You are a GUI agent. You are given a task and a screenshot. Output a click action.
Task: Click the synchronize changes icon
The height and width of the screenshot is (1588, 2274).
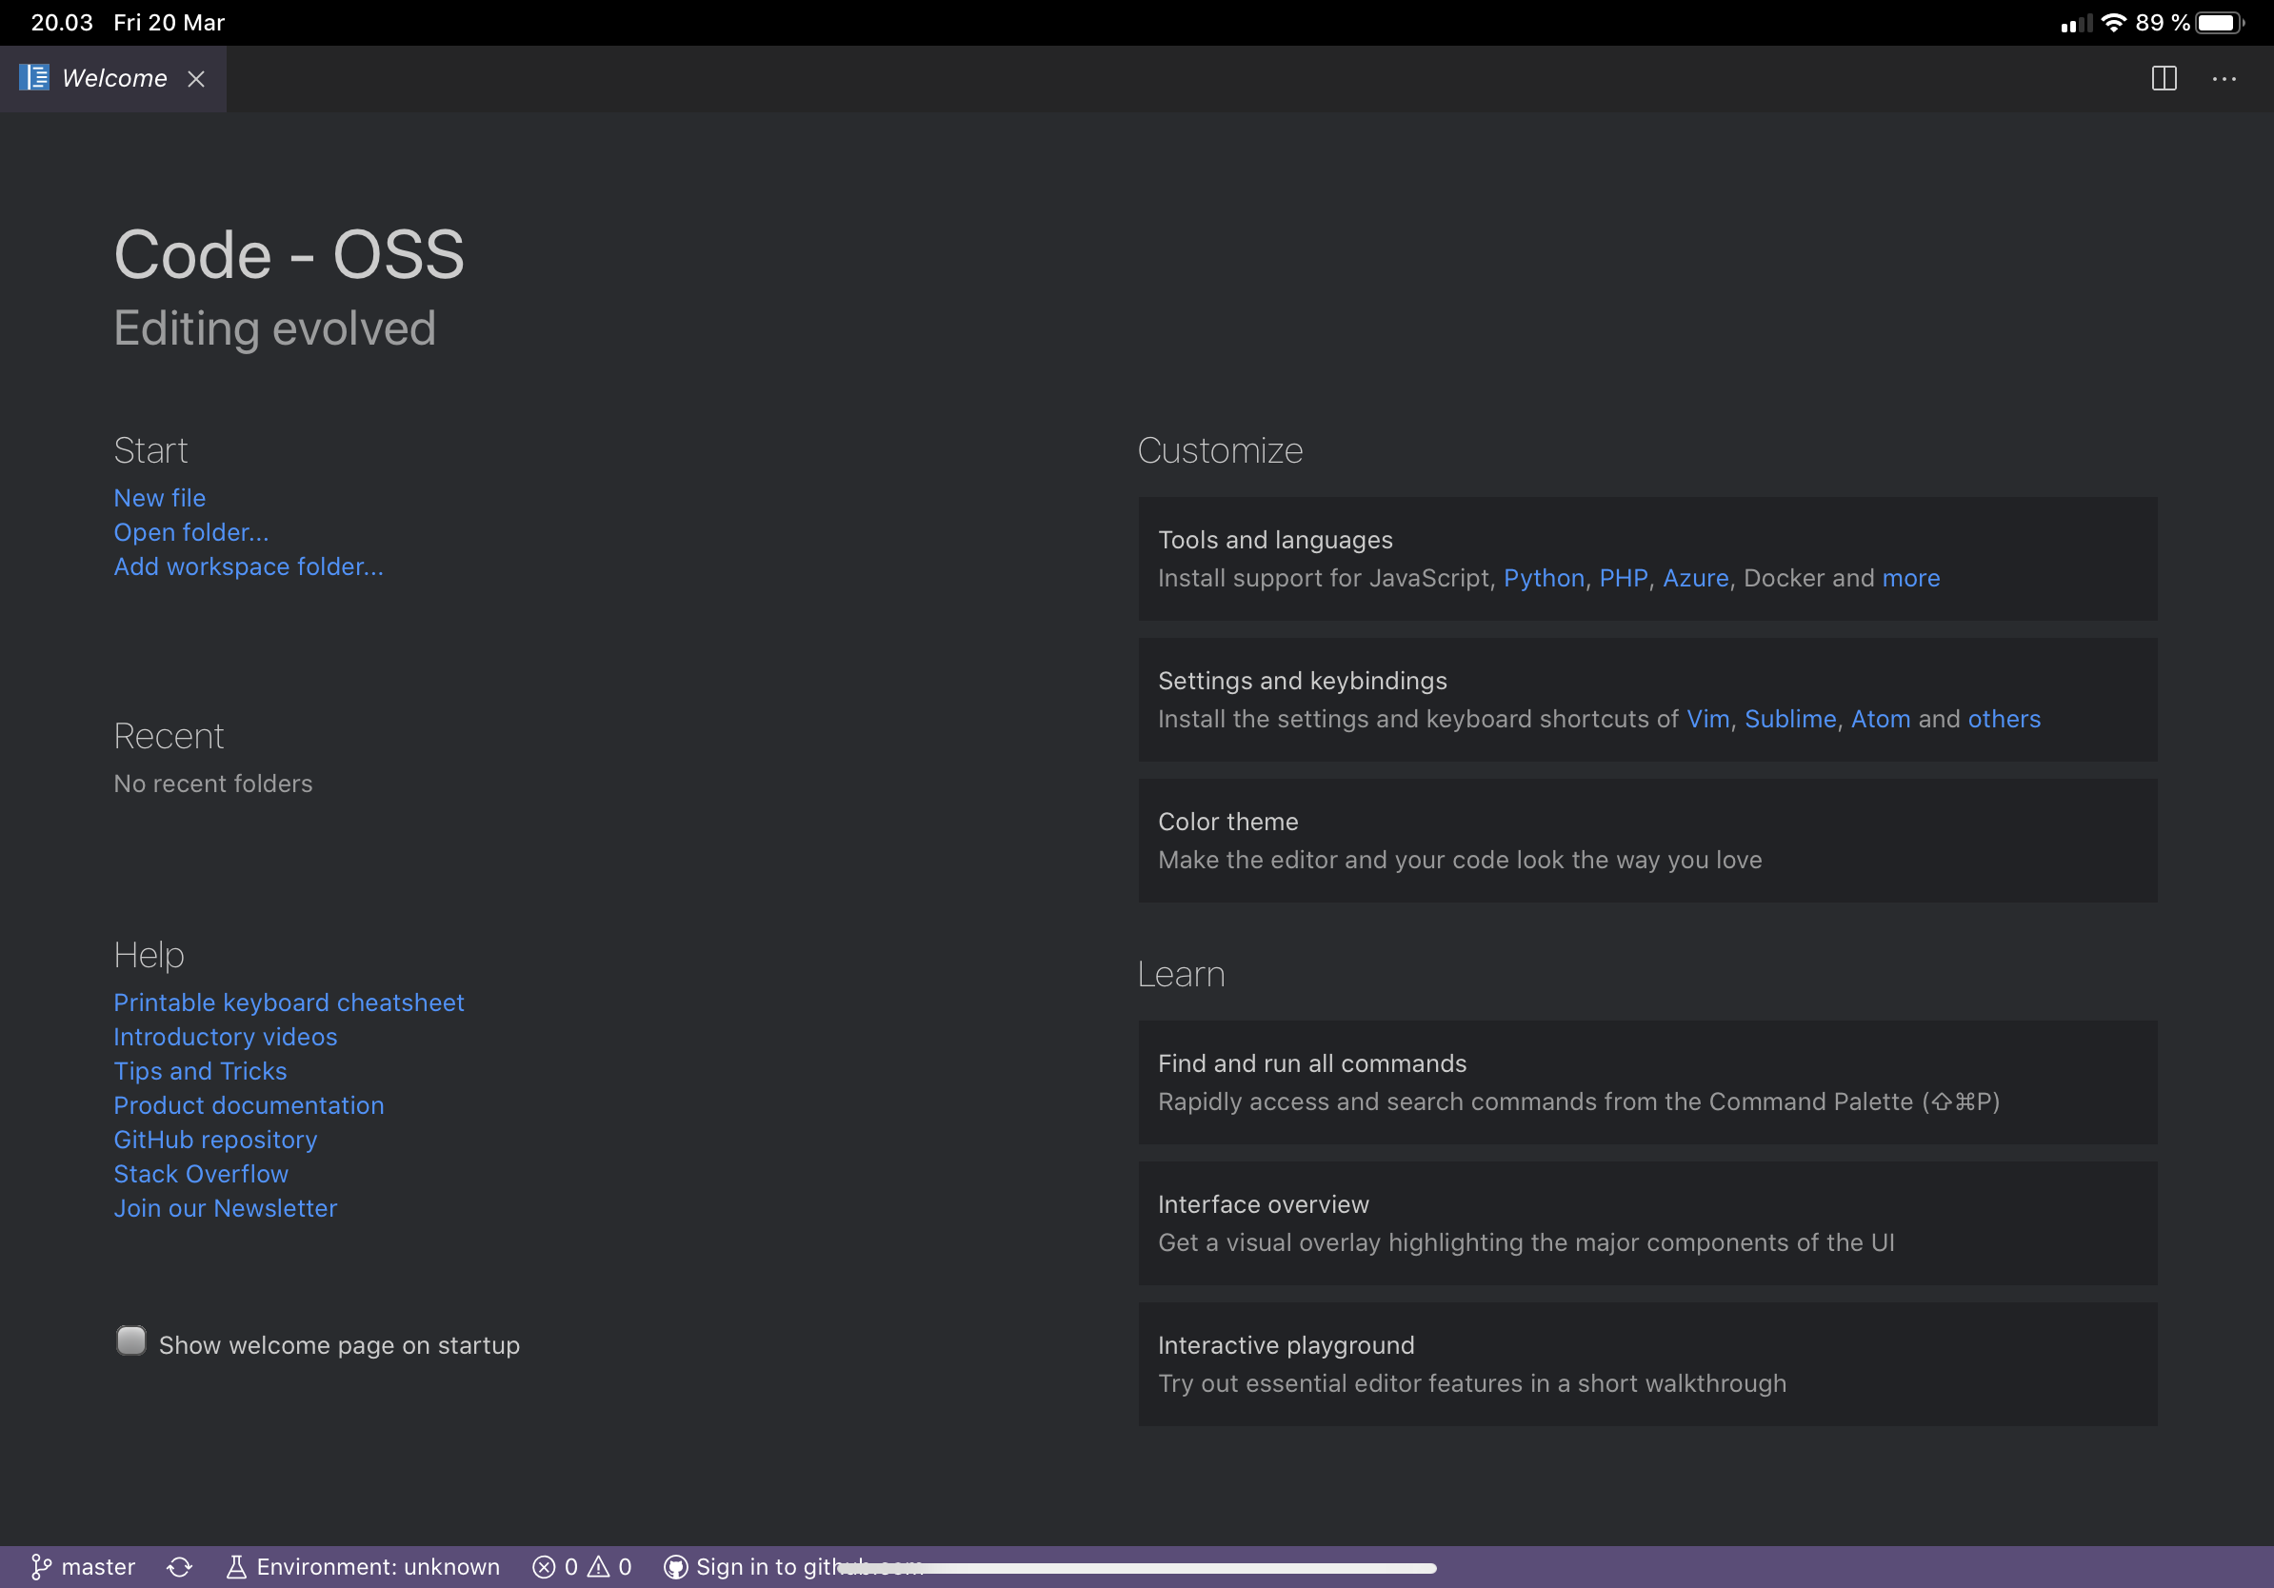point(179,1566)
